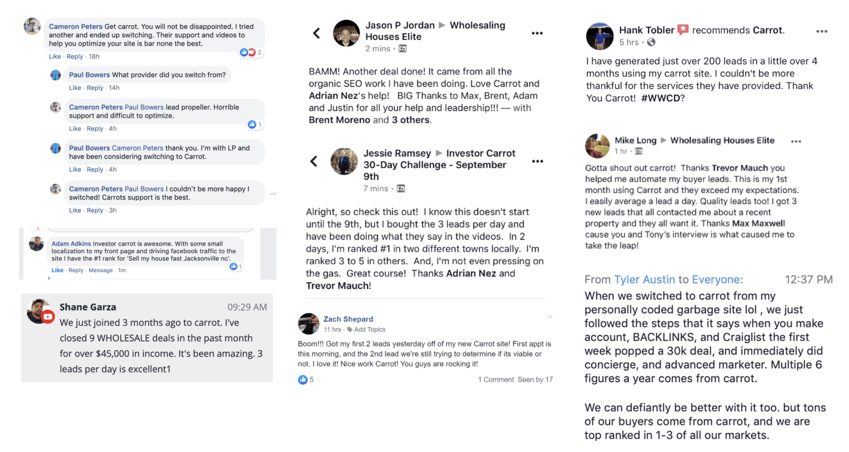Image resolution: width=849 pixels, height=452 pixels.
Task: Open the three-dot menu on Hank Tobler's recommendation
Action: 822,31
